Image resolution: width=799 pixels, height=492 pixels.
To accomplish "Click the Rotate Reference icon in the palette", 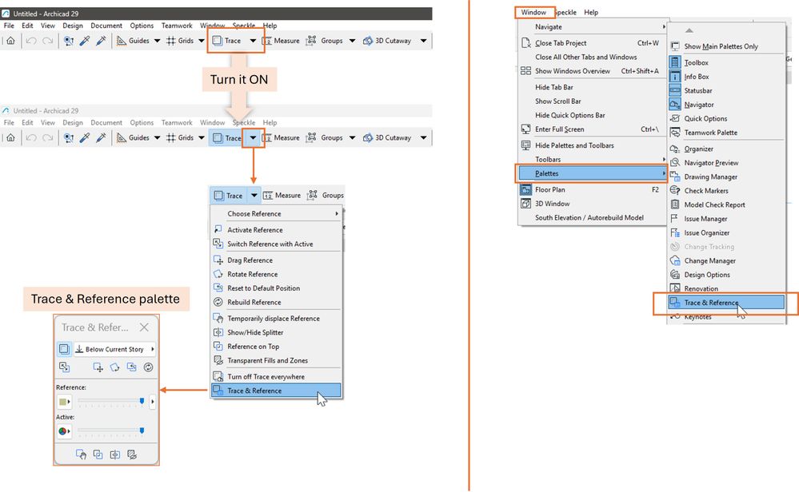I will pos(114,367).
